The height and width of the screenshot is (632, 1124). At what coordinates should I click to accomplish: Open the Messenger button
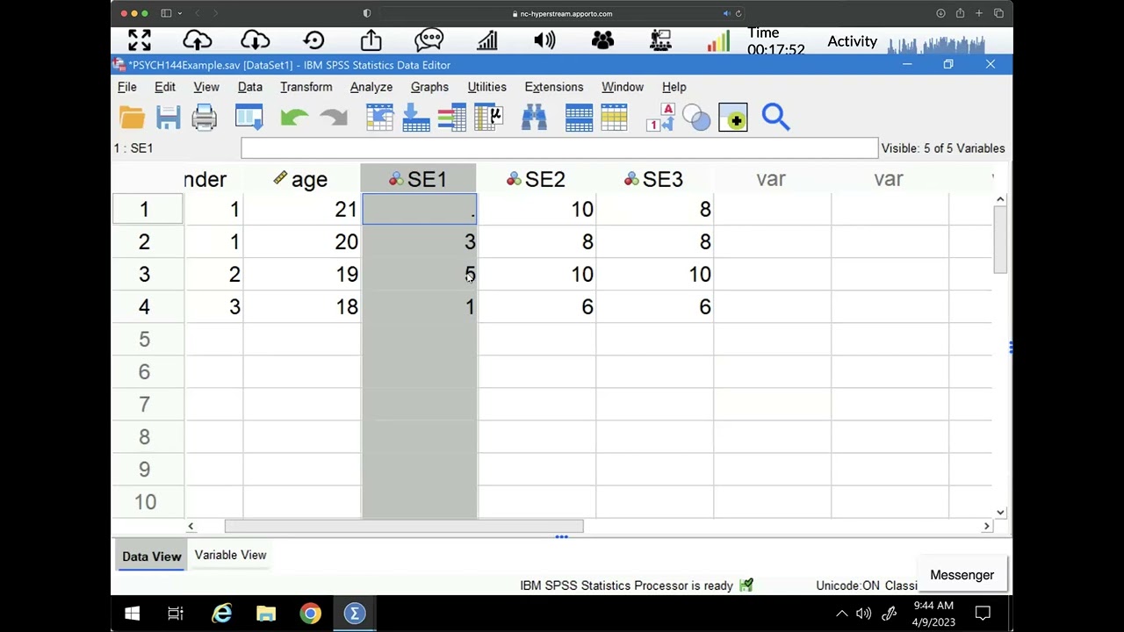962,575
